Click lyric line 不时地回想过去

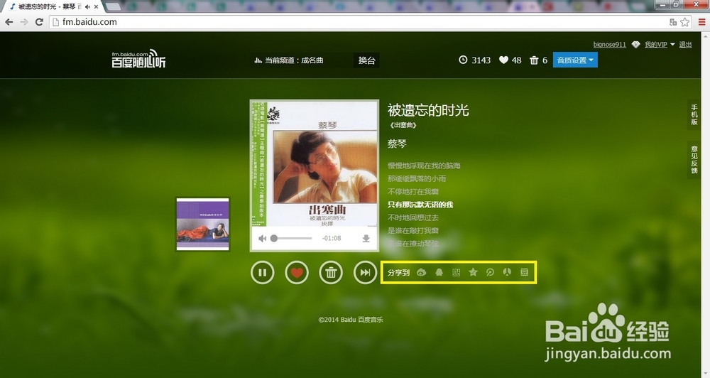(413, 217)
